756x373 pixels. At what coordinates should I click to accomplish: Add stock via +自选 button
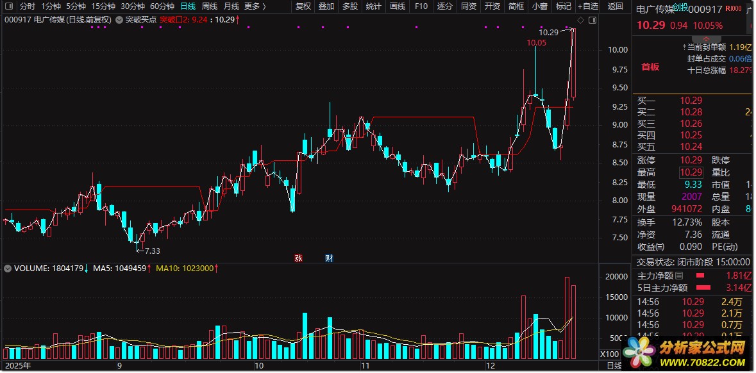coord(588,6)
